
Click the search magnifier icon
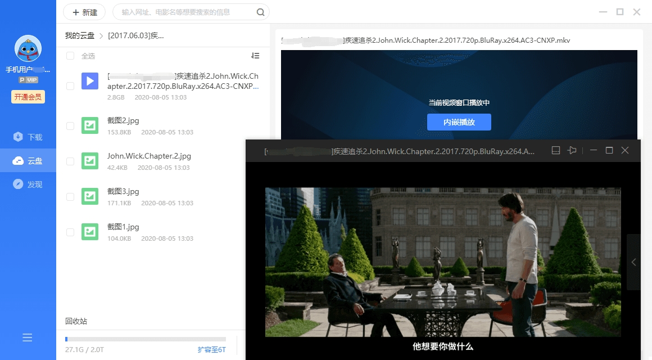260,12
